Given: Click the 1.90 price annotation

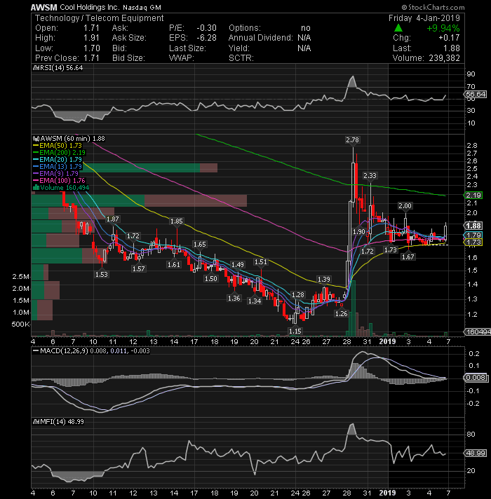Looking at the screenshot, I should pyautogui.click(x=359, y=232).
